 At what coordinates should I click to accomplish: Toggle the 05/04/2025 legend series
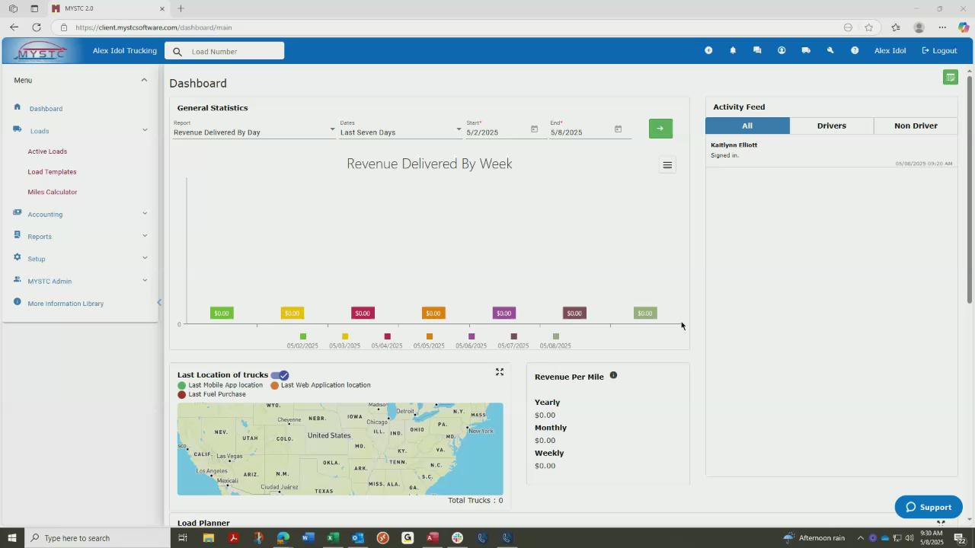click(x=387, y=341)
